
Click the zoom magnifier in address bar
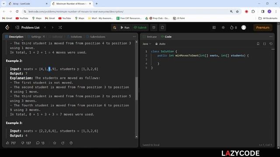click(231, 12)
